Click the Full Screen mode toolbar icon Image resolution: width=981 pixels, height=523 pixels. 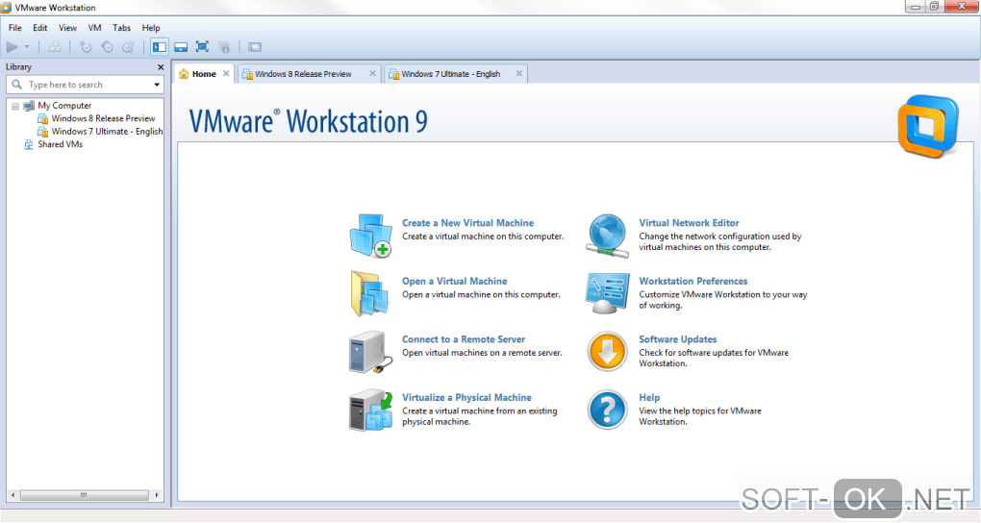(202, 47)
